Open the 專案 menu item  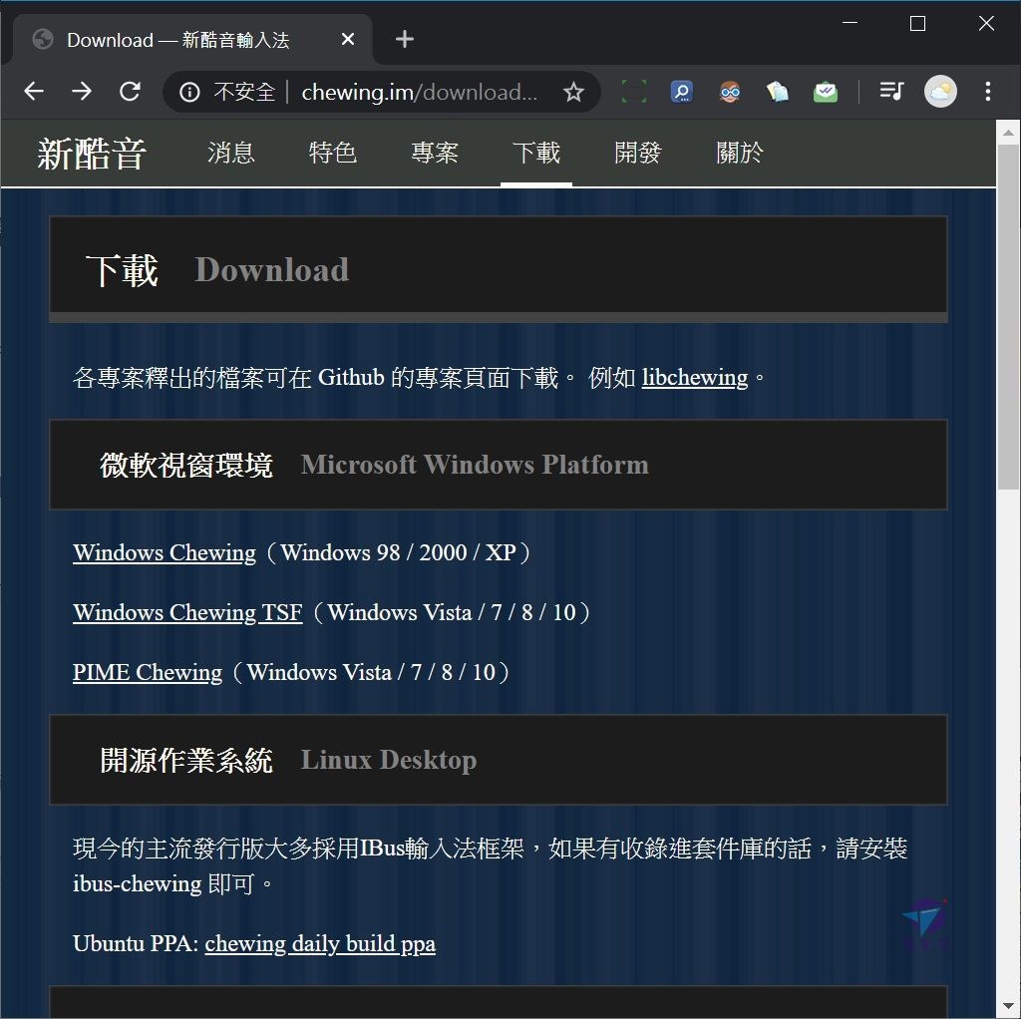click(x=435, y=153)
